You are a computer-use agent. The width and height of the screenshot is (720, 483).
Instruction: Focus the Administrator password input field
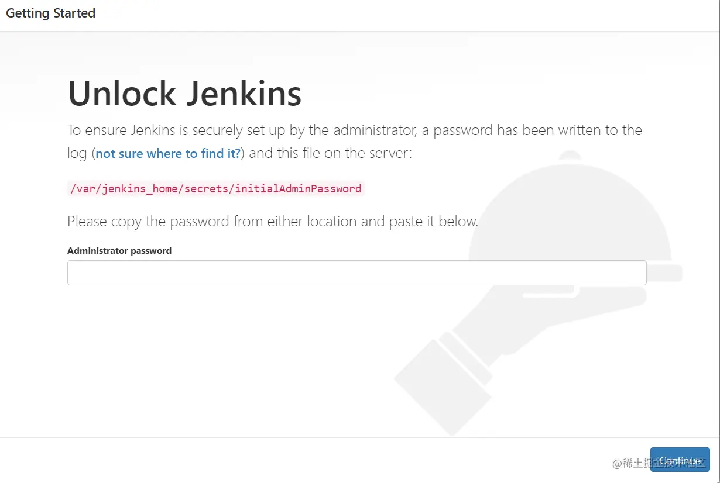[356, 273]
